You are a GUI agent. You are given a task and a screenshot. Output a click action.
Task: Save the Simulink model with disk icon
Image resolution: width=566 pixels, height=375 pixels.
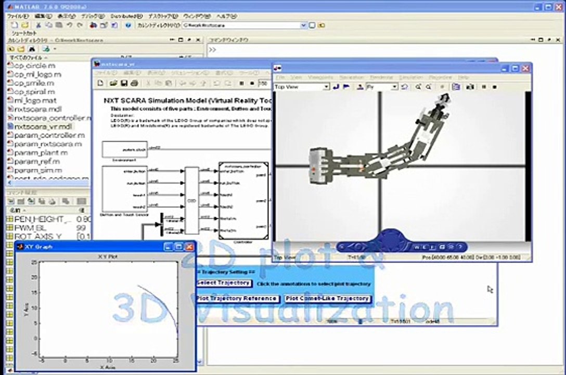[x=124, y=83]
